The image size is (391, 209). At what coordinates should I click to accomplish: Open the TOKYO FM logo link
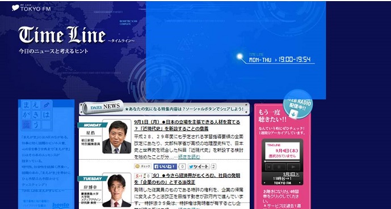pyautogui.click(x=31, y=8)
